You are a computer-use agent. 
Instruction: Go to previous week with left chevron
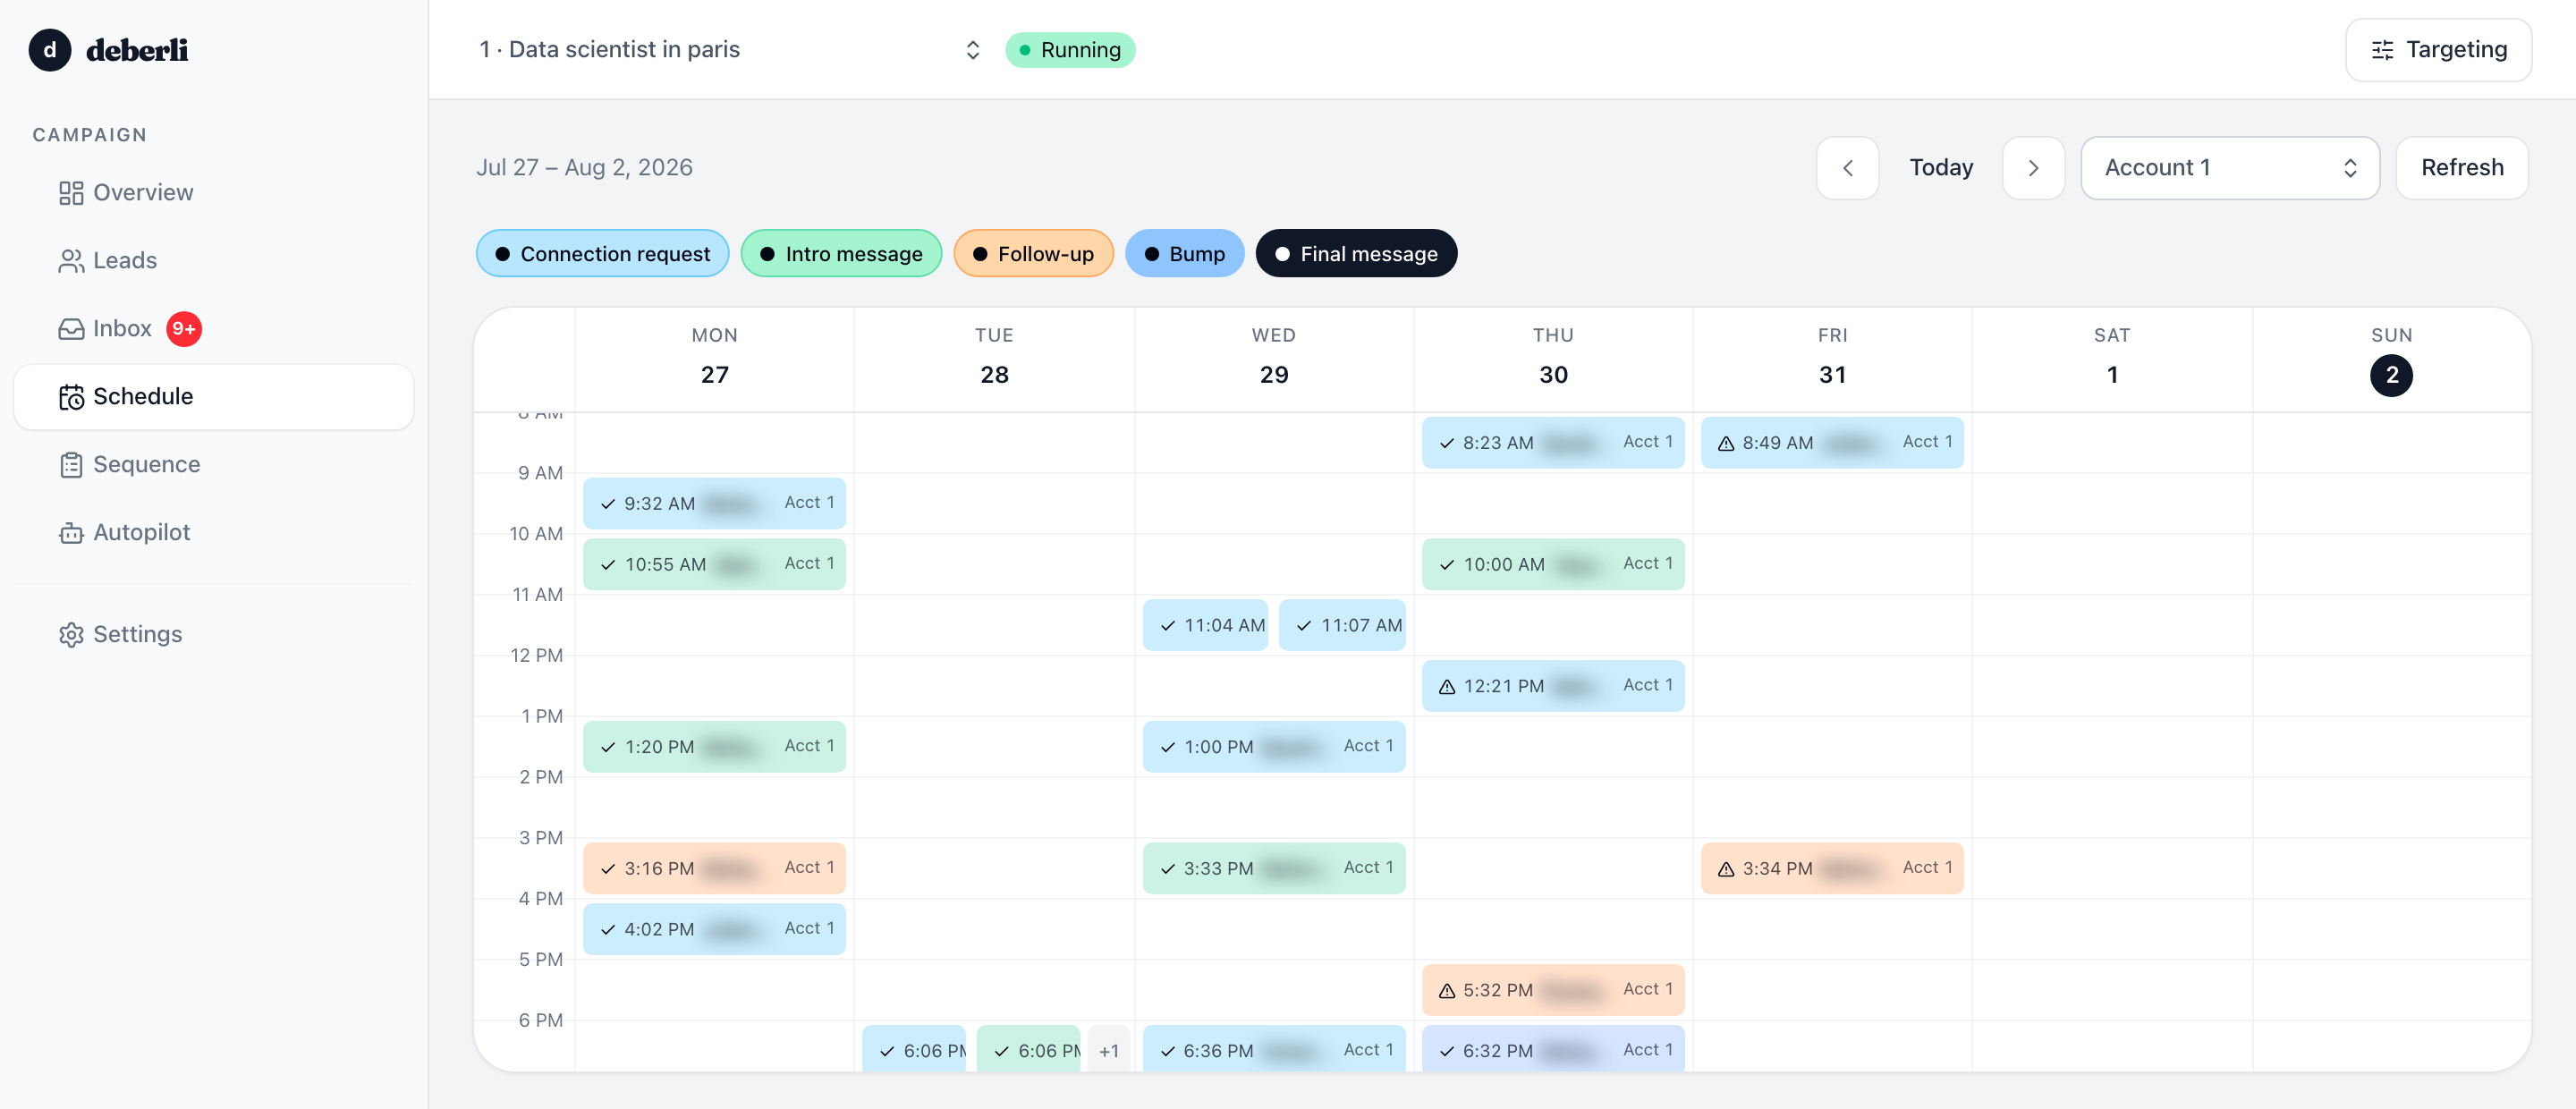pyautogui.click(x=1848, y=168)
